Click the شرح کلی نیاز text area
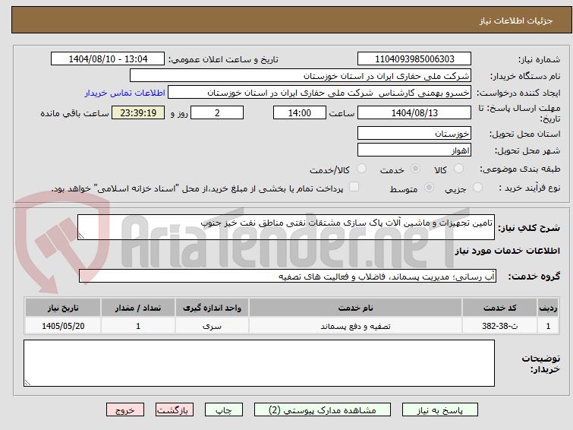 click(x=286, y=227)
